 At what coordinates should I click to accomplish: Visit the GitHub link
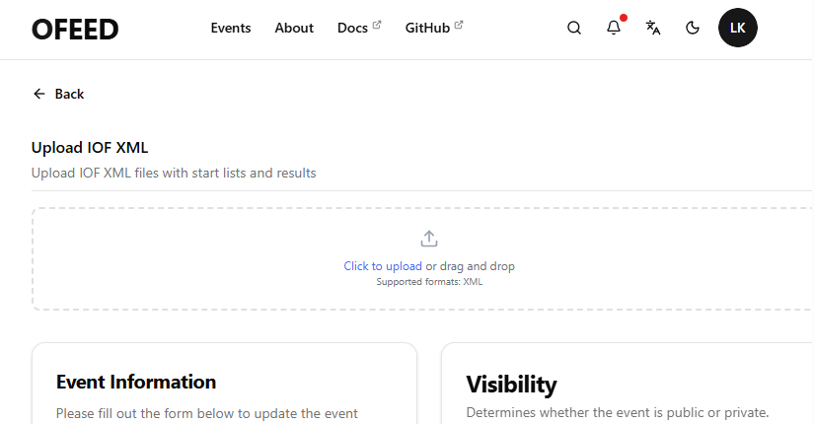[427, 29]
